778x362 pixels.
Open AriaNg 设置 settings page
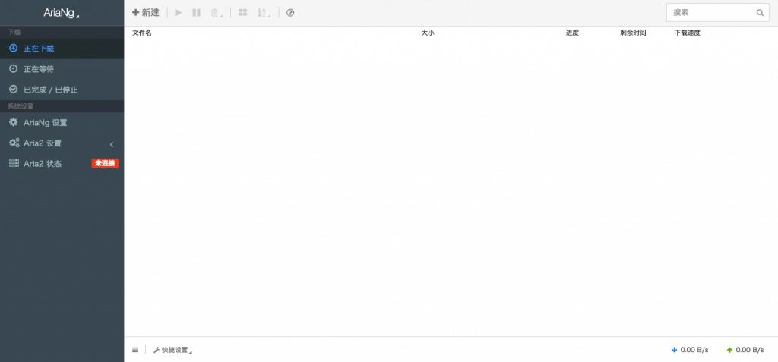[45, 122]
